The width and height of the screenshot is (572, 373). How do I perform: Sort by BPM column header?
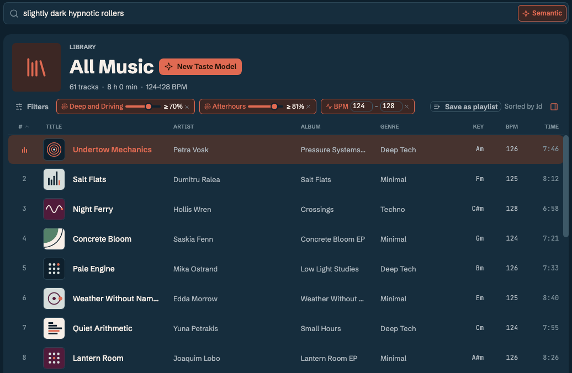click(x=511, y=126)
